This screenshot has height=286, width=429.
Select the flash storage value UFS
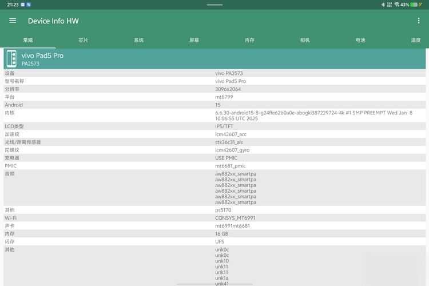click(x=220, y=242)
